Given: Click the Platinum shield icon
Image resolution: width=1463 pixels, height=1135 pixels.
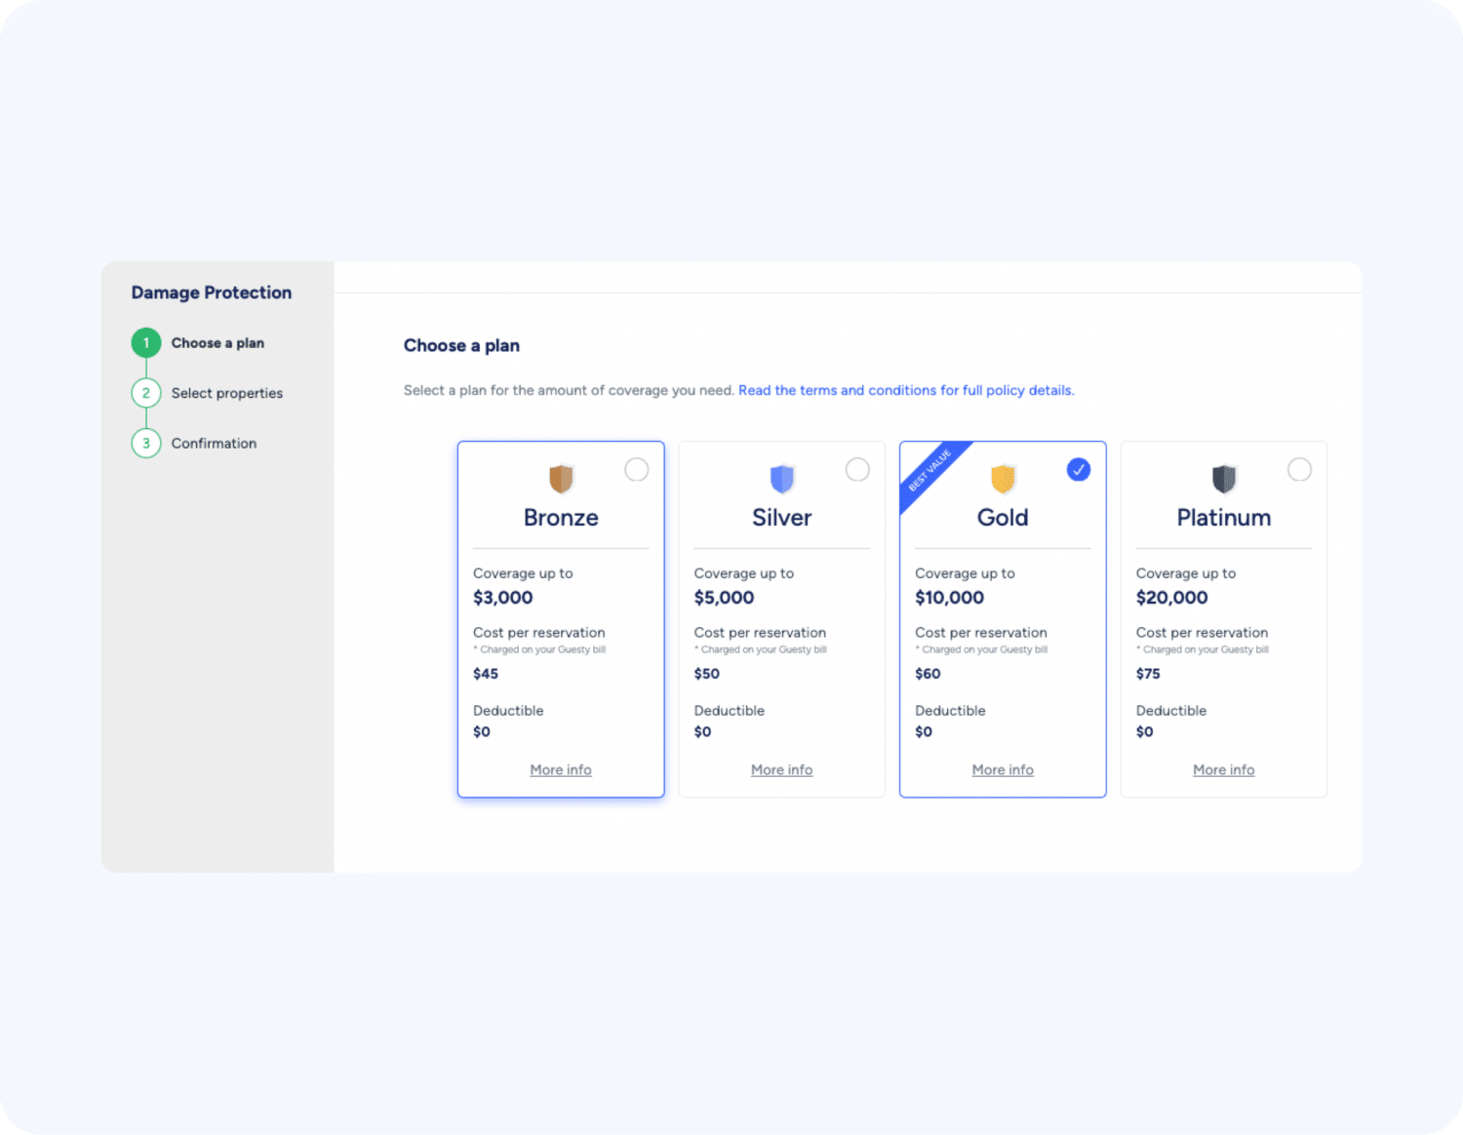Looking at the screenshot, I should click(x=1224, y=479).
